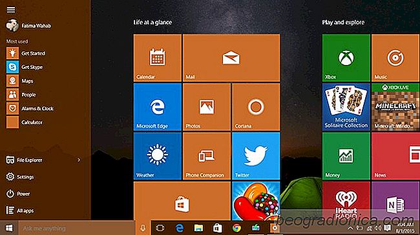Open the Phone Companion tile
Screen dimensions: 420x235
[207, 156]
